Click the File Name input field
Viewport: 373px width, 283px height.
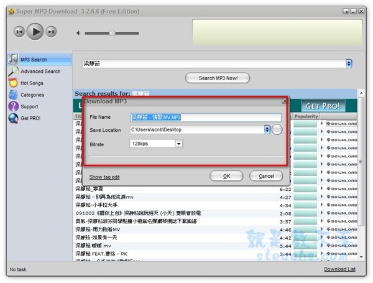point(206,117)
